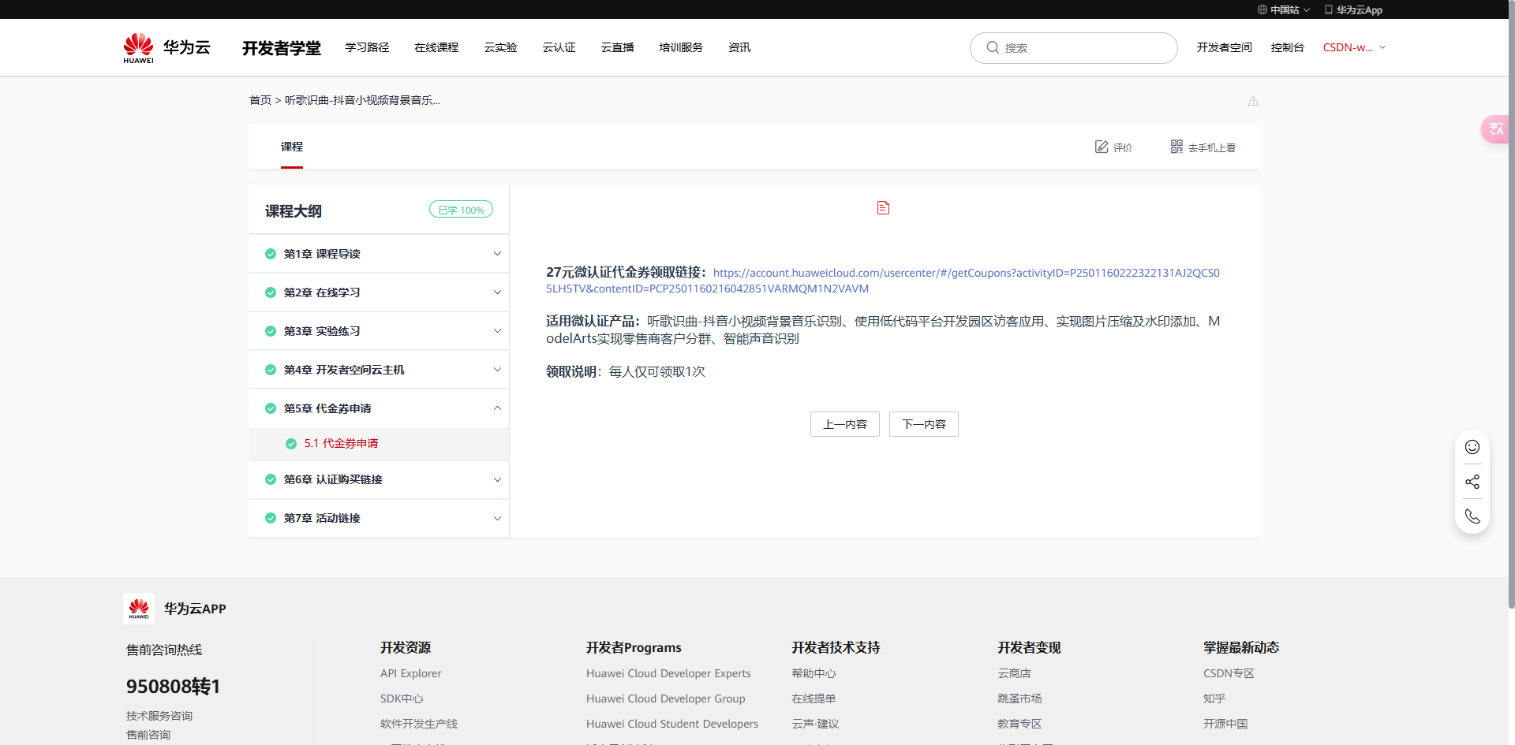
Task: Open the QR code view-on-phone icon
Action: click(x=1176, y=147)
